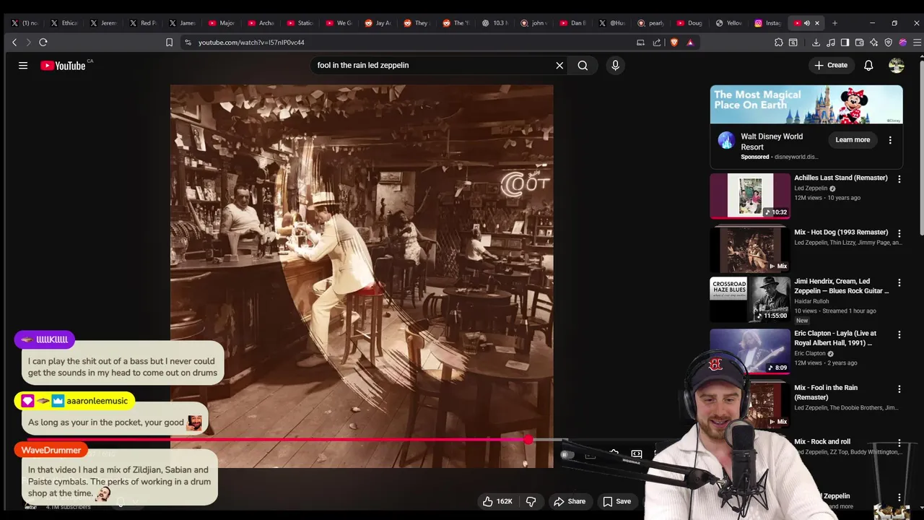Open menu for Mix - Hot Dog
This screenshot has width=924, height=520.
coord(899,233)
